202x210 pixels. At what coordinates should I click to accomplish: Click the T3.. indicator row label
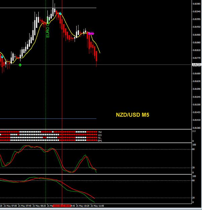click(x=100, y=138)
